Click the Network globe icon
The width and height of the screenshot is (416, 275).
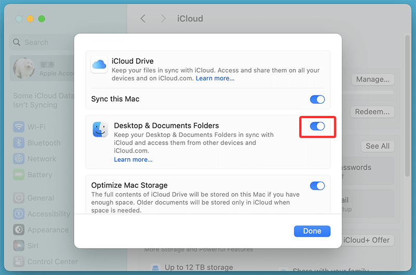tap(19, 159)
